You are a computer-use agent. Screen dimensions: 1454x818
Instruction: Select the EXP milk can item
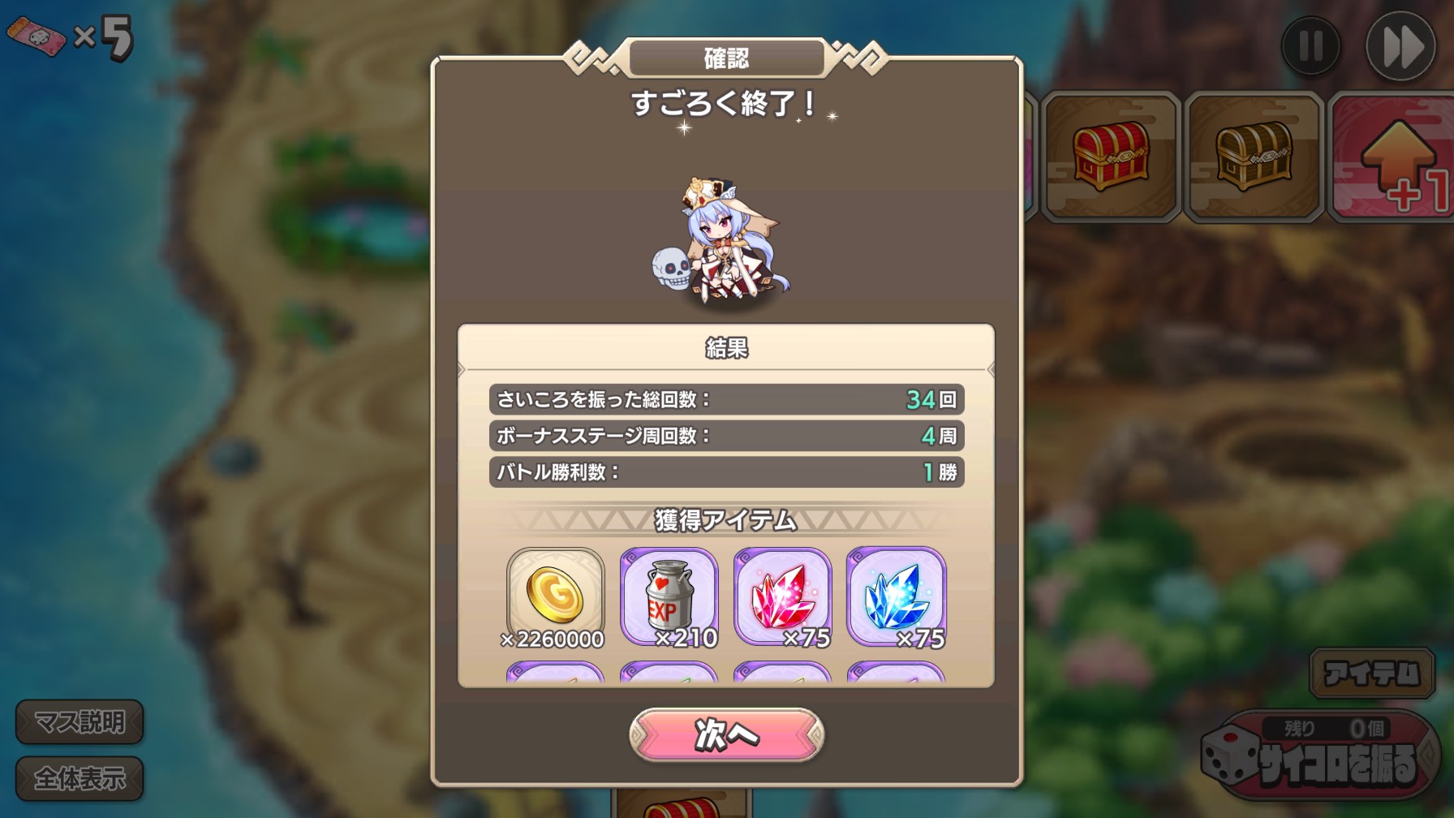669,596
